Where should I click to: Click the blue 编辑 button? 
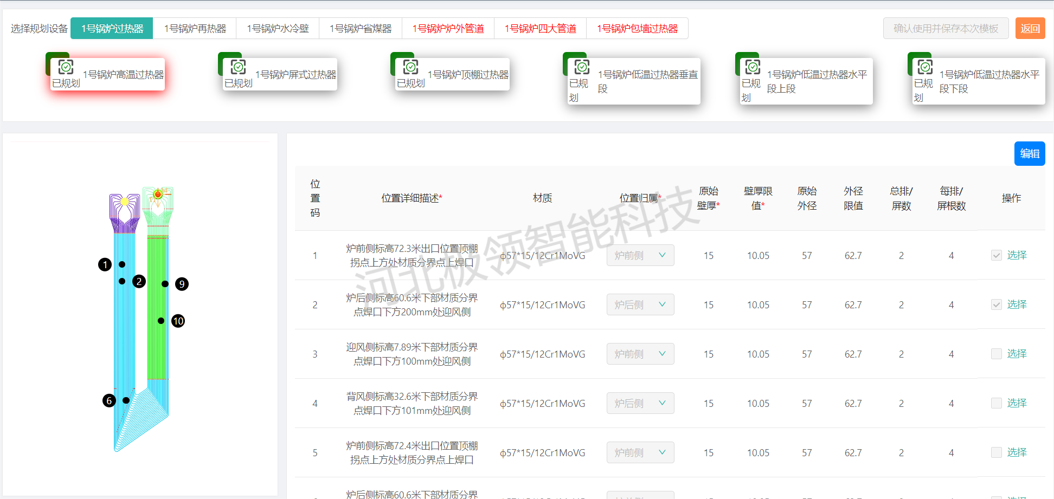click(1029, 153)
